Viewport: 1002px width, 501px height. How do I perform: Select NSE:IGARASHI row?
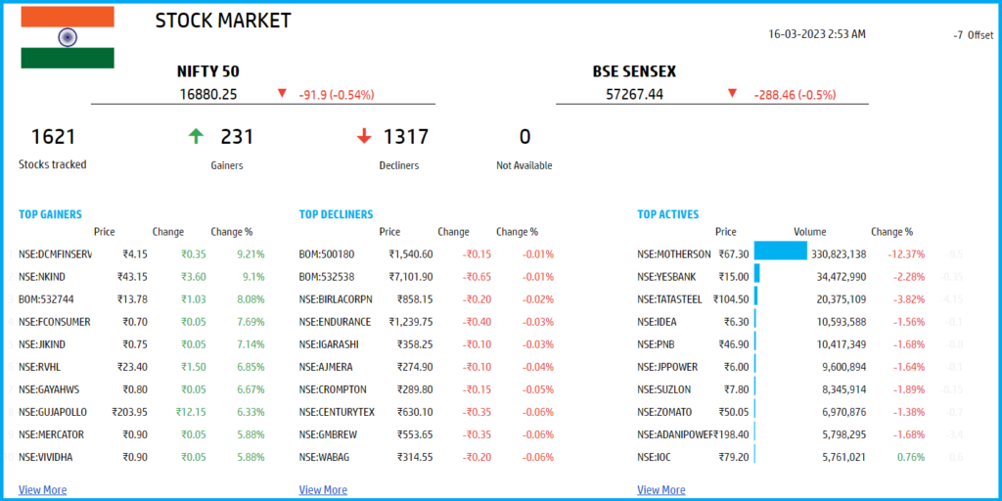tap(427, 344)
